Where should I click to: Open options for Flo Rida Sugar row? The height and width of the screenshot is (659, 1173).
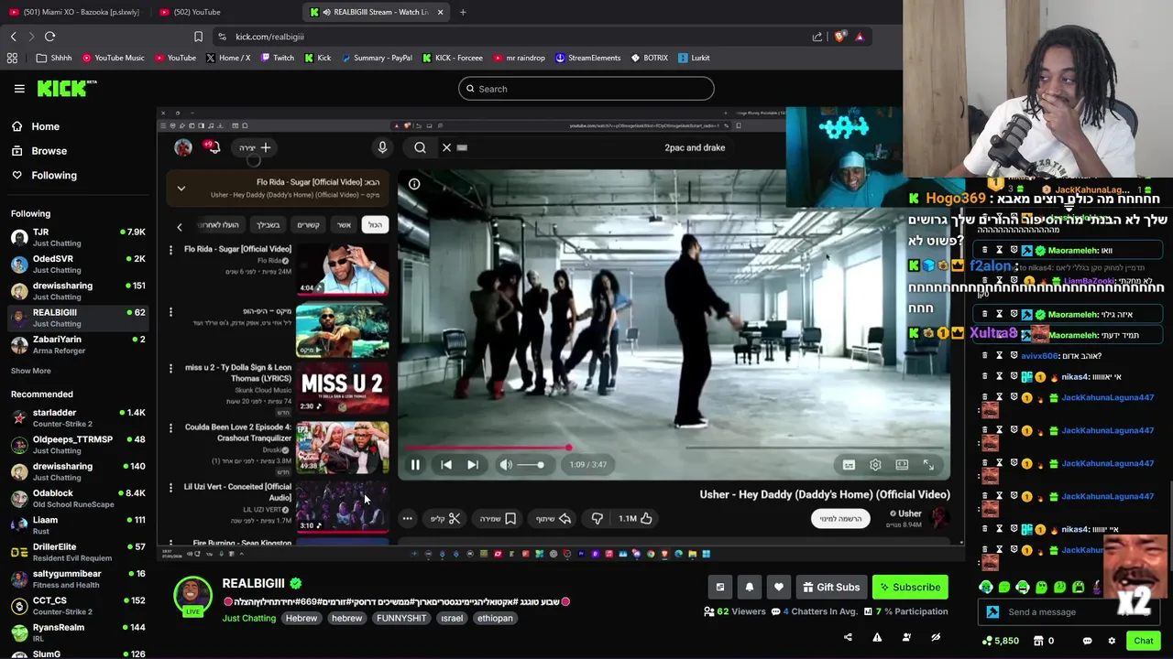(170, 249)
